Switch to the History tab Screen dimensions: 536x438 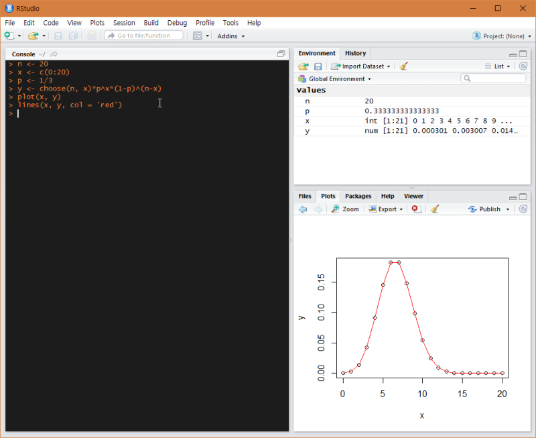(x=355, y=54)
